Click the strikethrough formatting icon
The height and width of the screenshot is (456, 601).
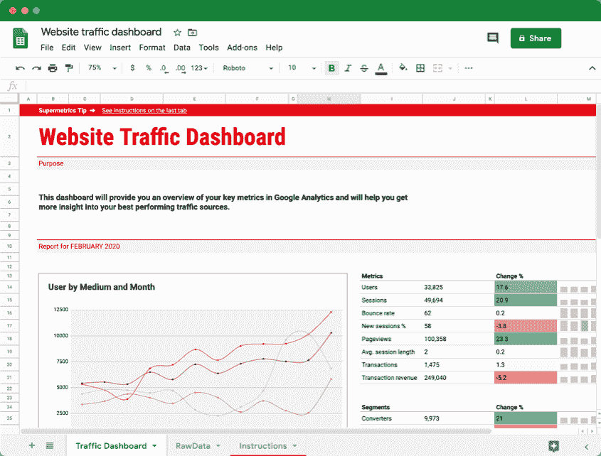(363, 67)
